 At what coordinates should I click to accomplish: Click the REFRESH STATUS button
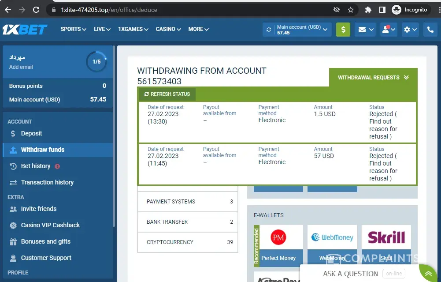(x=167, y=94)
